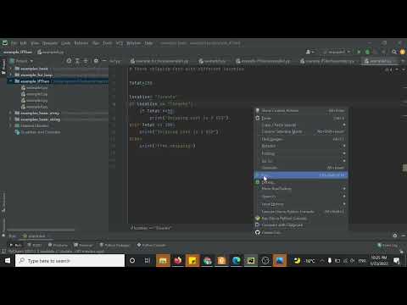Click the clock in the system tray
The height and width of the screenshot is (305, 407).
379,260
